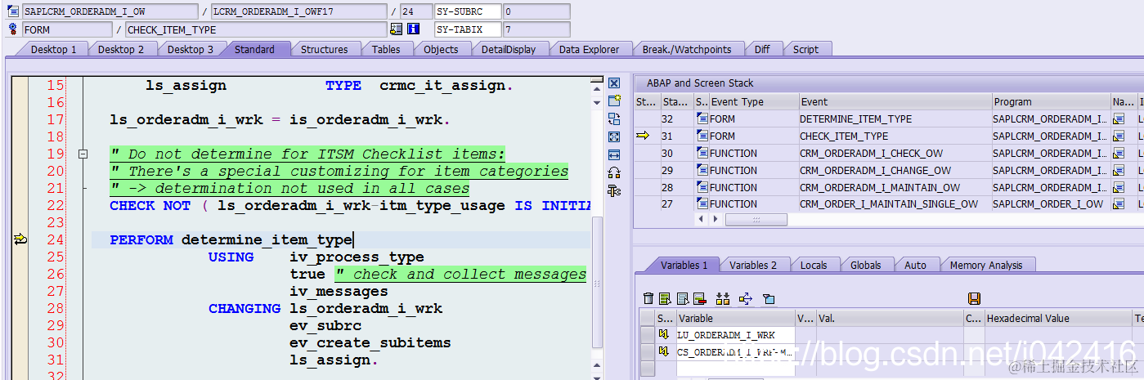This screenshot has height=380, width=1144.
Task: Click source icon in CHECK_ITEM_TYPE stack row
Action: 702,136
